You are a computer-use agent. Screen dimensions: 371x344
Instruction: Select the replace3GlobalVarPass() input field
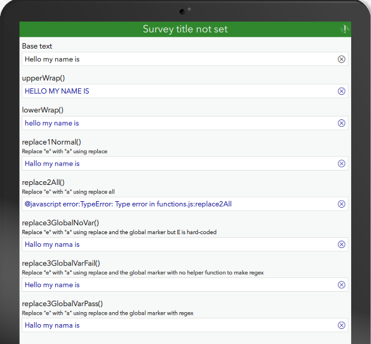pos(177,325)
